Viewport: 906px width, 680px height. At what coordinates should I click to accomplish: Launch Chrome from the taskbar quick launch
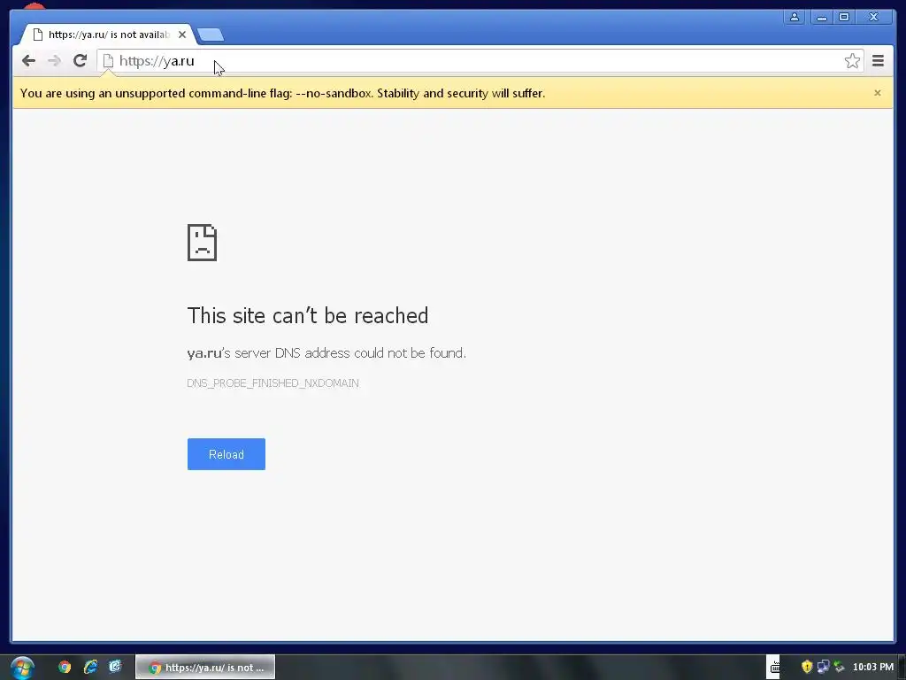[65, 668]
